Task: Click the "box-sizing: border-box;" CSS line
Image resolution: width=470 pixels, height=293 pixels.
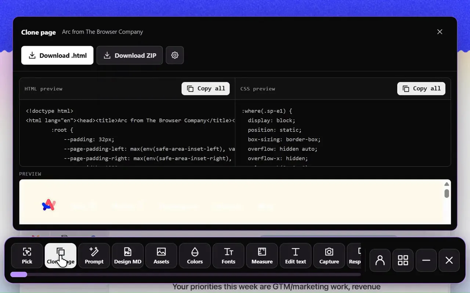Action: (x=284, y=140)
